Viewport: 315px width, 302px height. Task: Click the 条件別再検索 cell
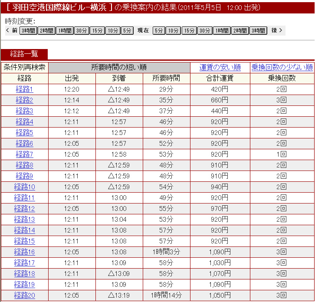coord(25,67)
